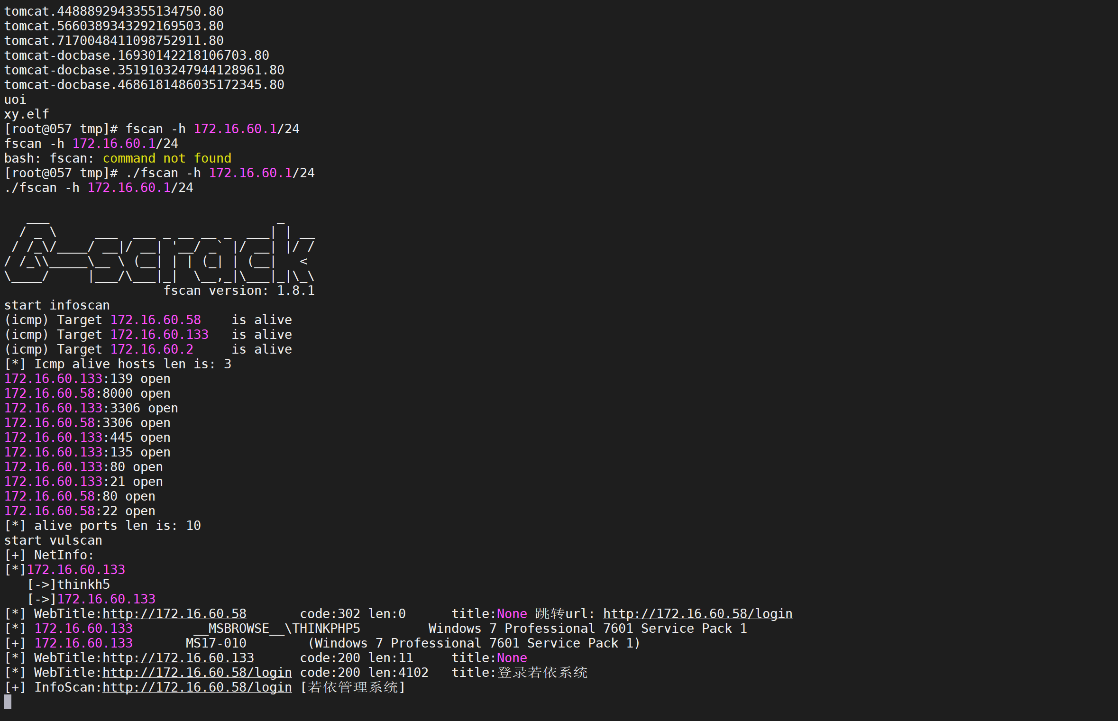Select the xy.elf filename
Image resolution: width=1118 pixels, height=721 pixels.
coord(27,114)
